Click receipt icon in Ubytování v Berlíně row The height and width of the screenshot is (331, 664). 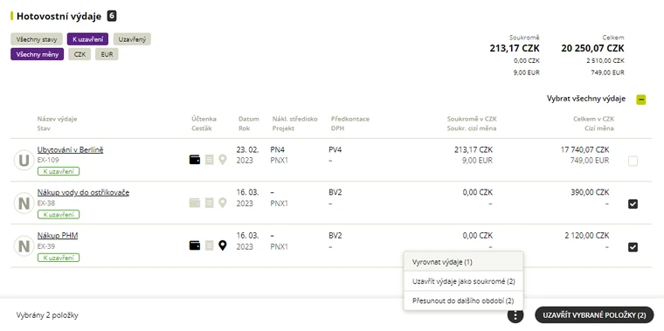(x=209, y=160)
